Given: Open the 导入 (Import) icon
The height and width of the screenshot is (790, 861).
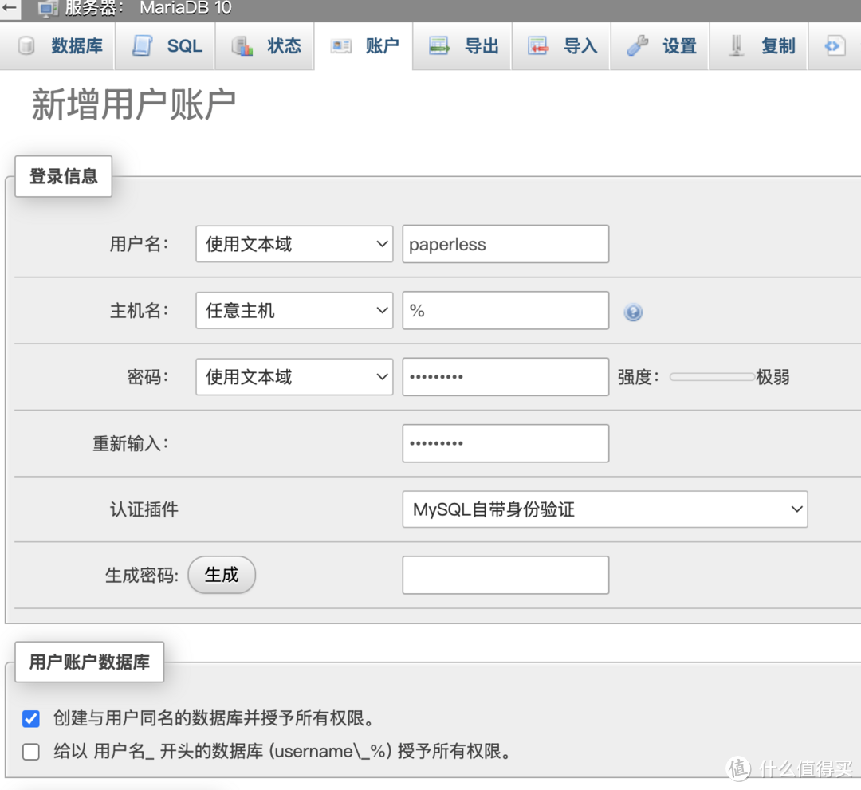Looking at the screenshot, I should 540,45.
